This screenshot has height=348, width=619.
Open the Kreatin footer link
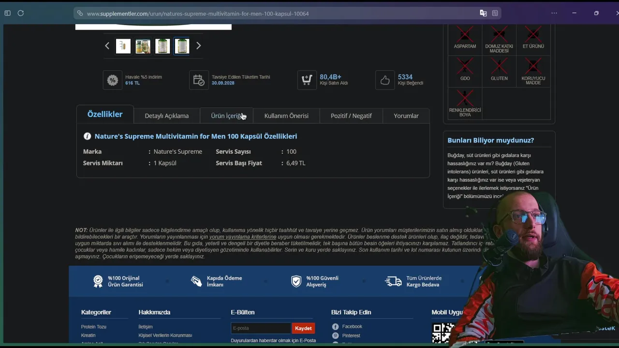pyautogui.click(x=88, y=335)
